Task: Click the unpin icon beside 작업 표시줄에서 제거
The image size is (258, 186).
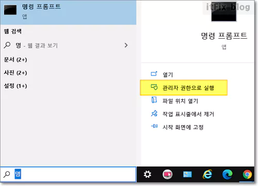Action: pyautogui.click(x=154, y=113)
